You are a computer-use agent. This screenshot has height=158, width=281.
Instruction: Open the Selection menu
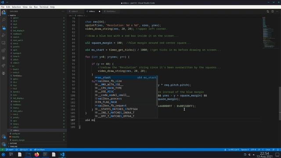tap(16, 7)
